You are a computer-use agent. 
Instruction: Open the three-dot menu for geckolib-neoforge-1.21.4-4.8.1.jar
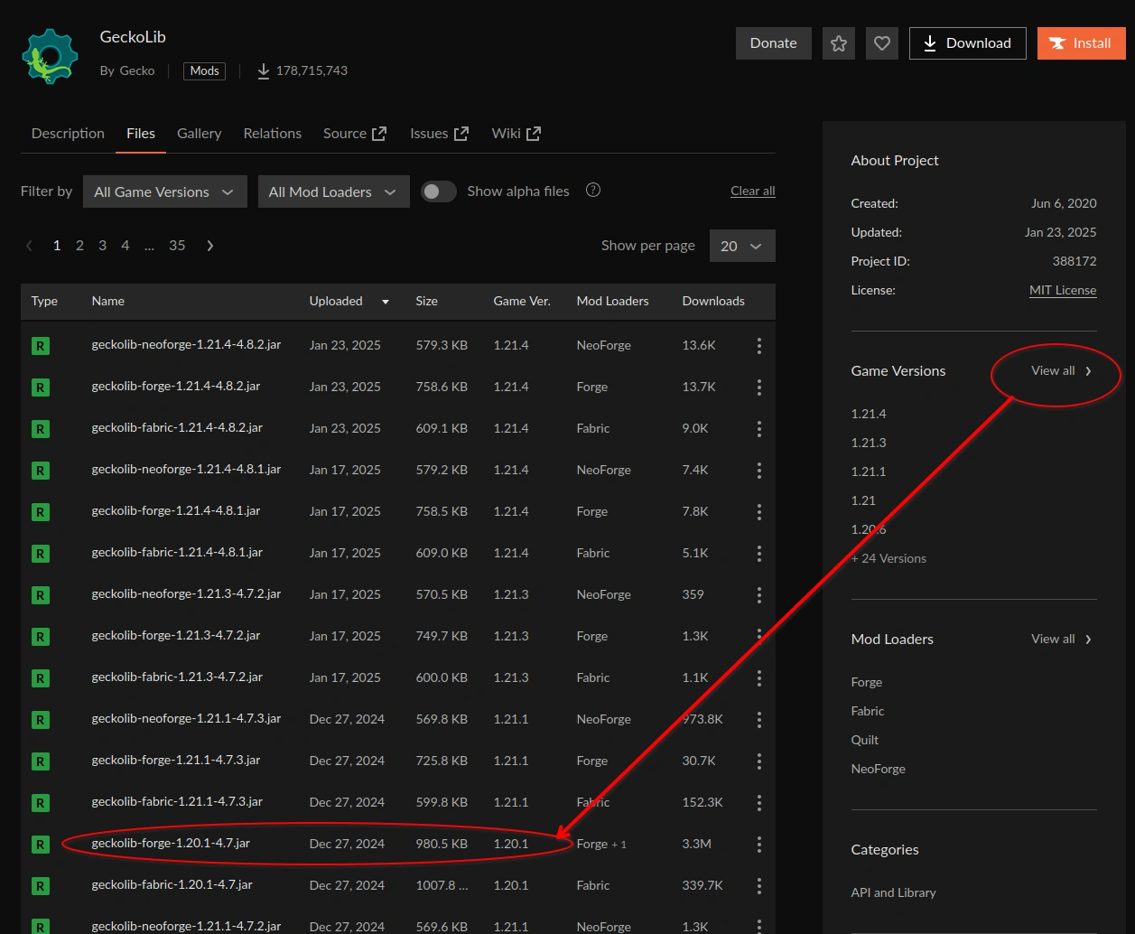759,470
